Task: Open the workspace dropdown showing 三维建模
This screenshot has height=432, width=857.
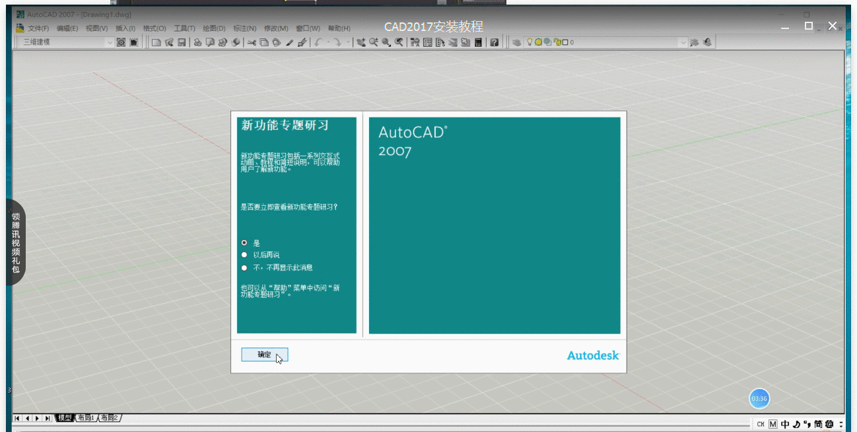Action: (x=110, y=42)
